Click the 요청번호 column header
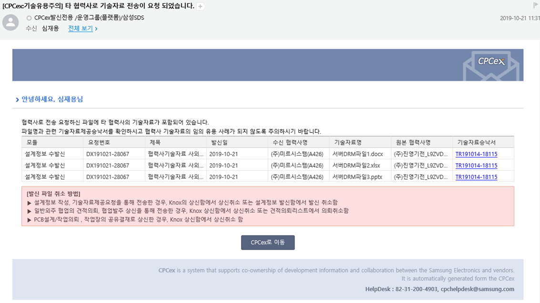The width and height of the screenshot is (540, 303). [x=97, y=142]
